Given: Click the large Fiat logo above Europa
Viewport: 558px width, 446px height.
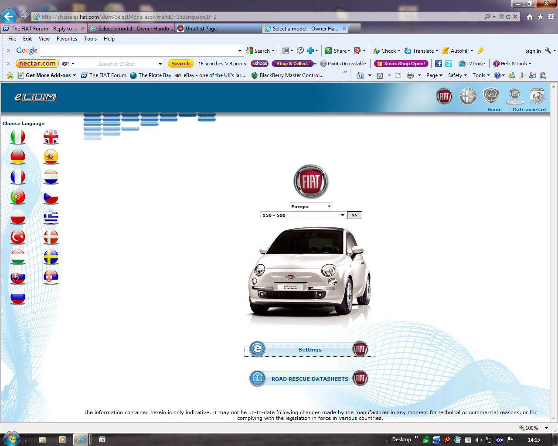Looking at the screenshot, I should click(x=310, y=181).
